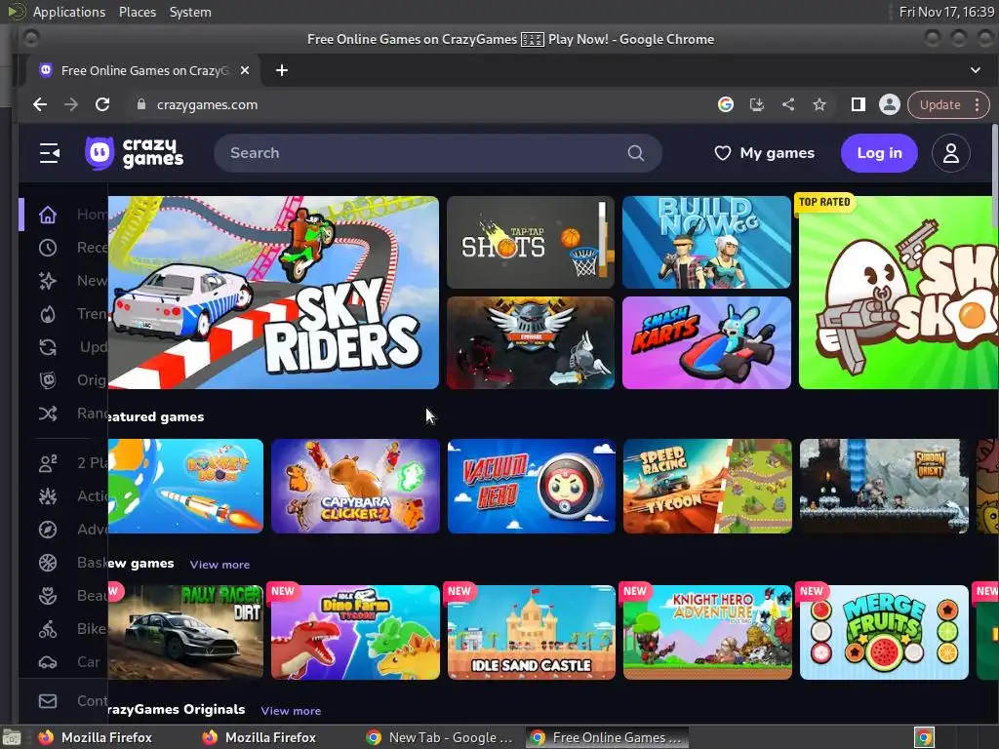
Task: Open the Sky Riders game banner
Action: [273, 293]
